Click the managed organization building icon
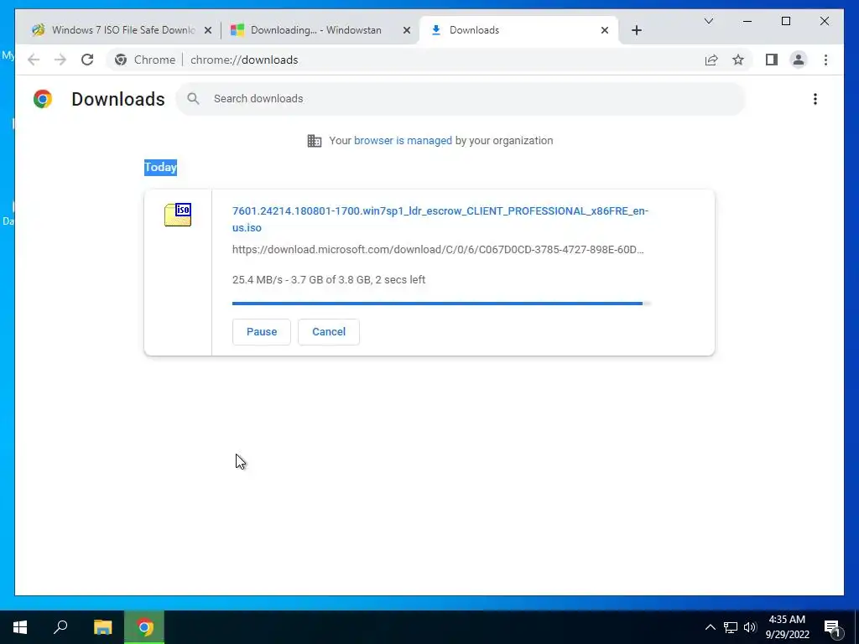This screenshot has width=859, height=644. pos(315,141)
